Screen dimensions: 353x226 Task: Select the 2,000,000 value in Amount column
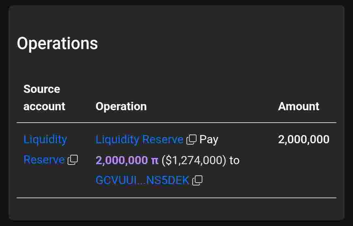coord(304,139)
